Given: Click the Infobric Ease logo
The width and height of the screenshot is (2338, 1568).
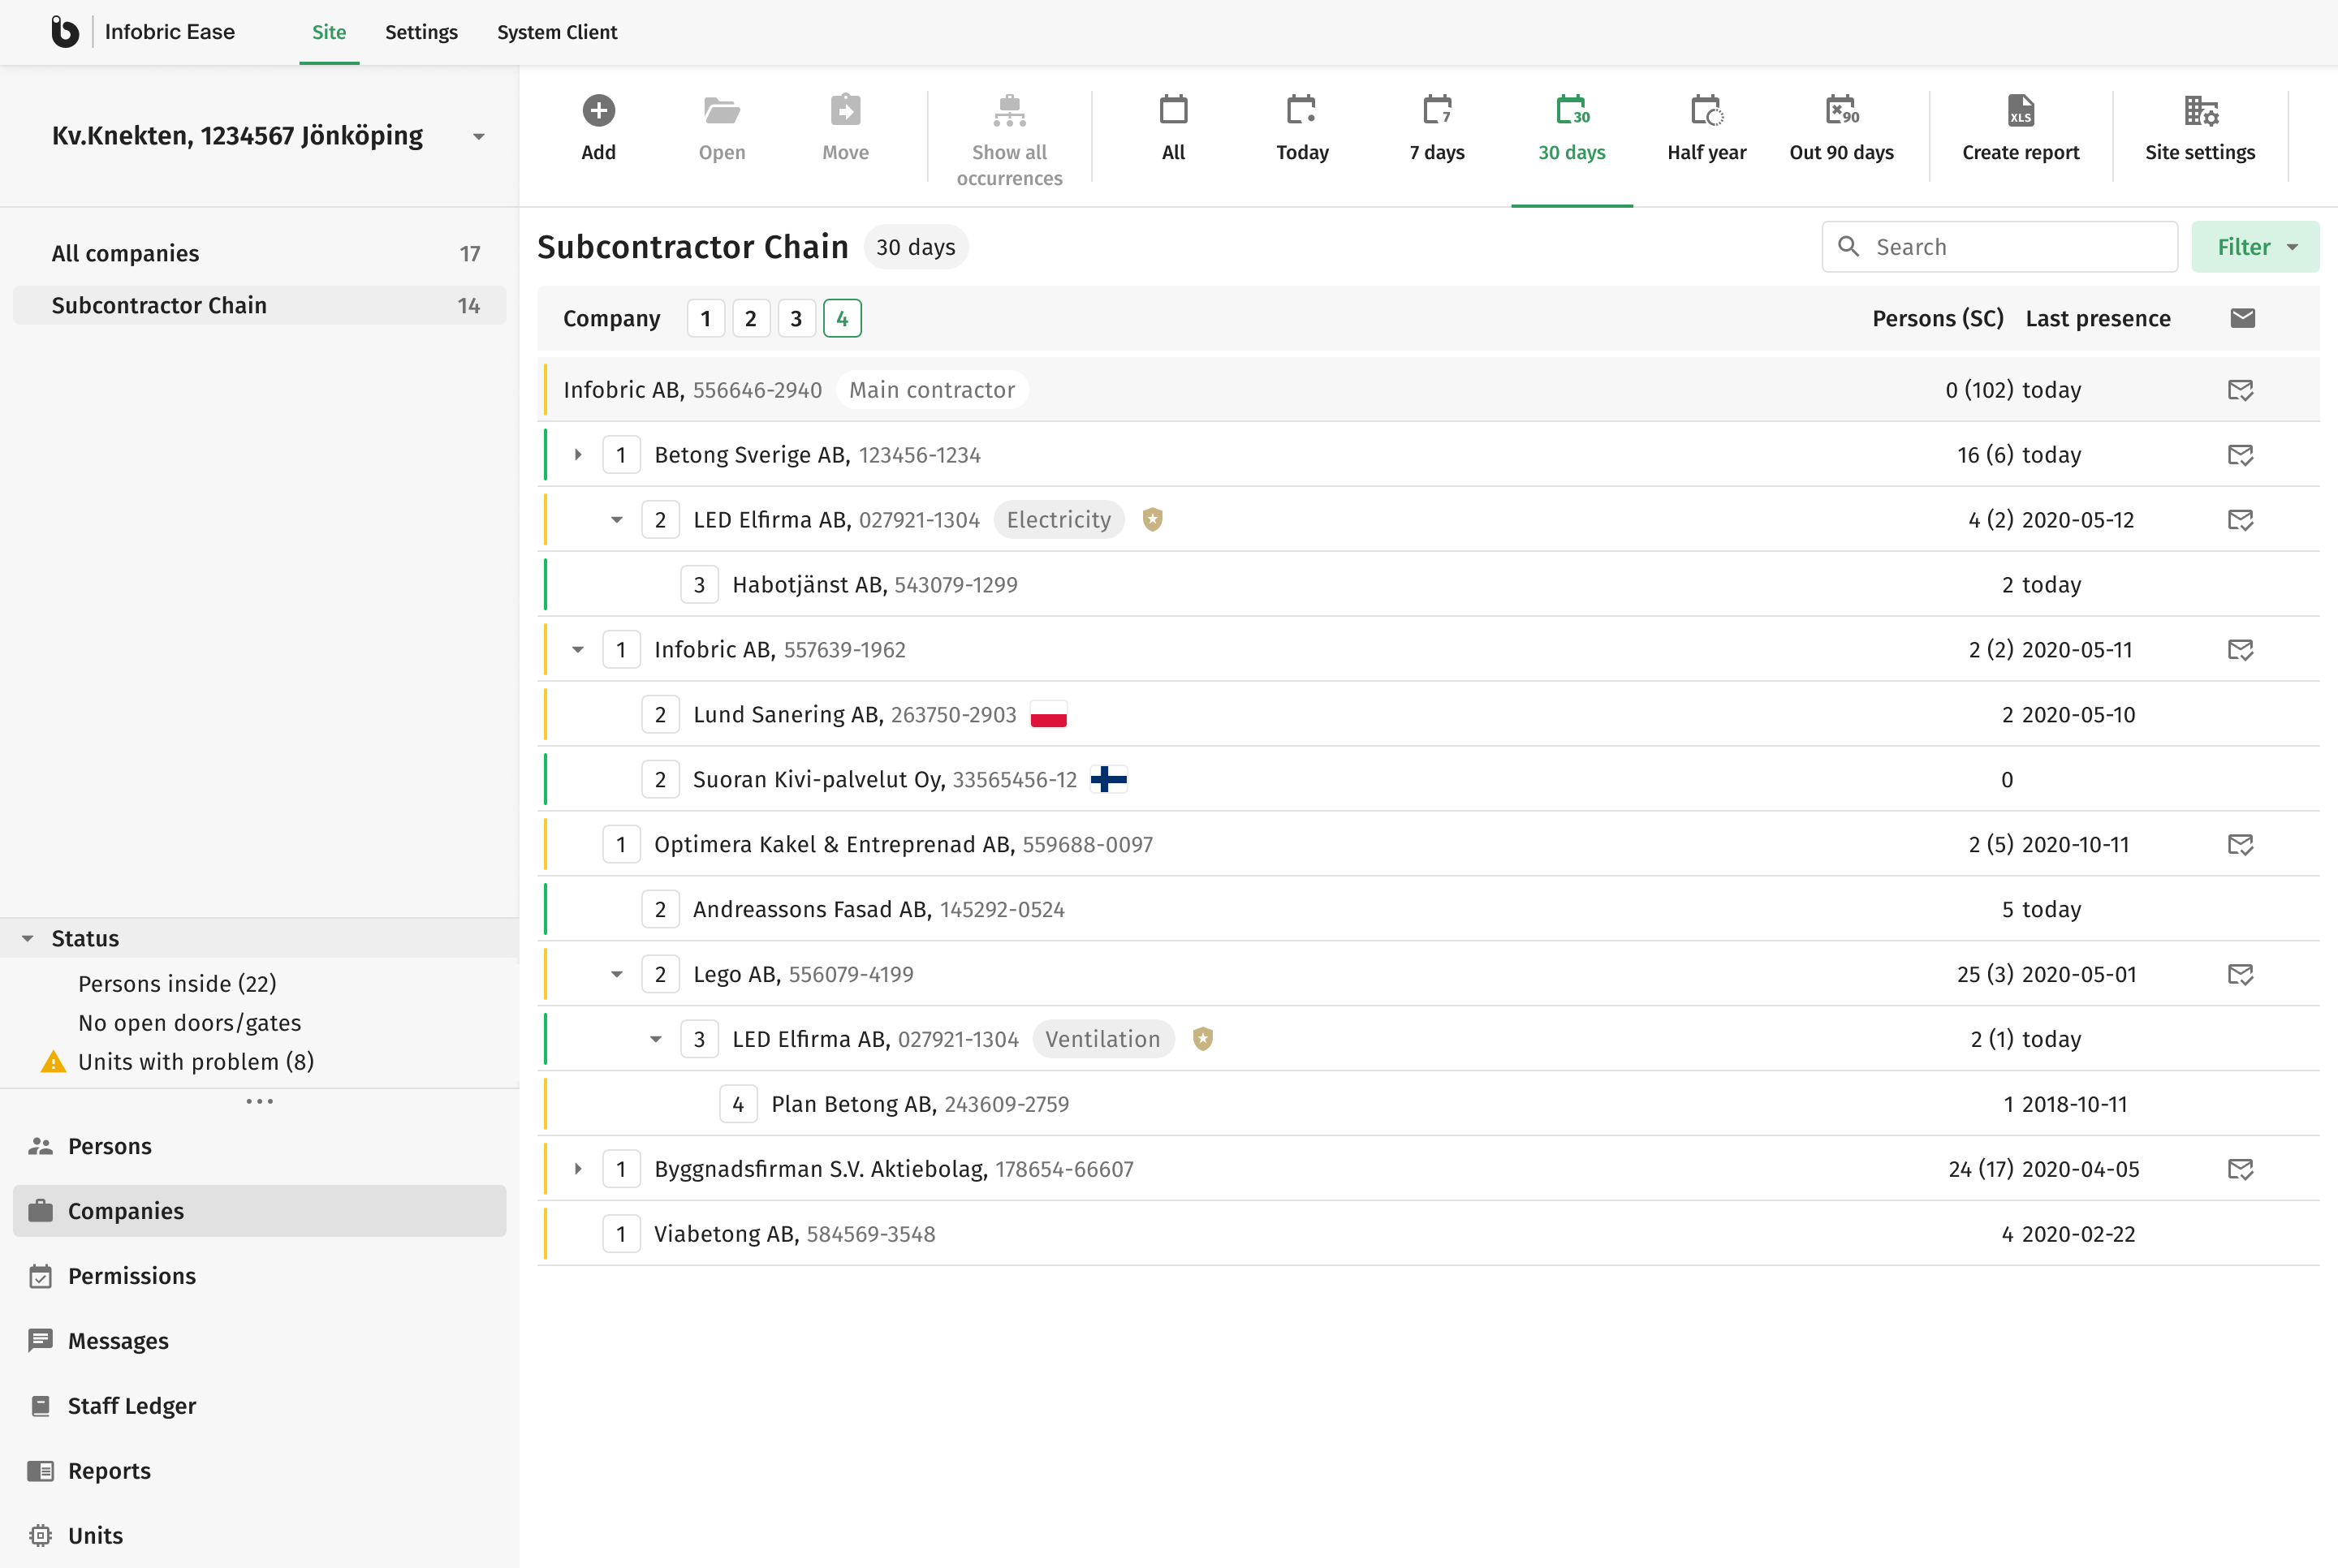Looking at the screenshot, I should click(65, 32).
